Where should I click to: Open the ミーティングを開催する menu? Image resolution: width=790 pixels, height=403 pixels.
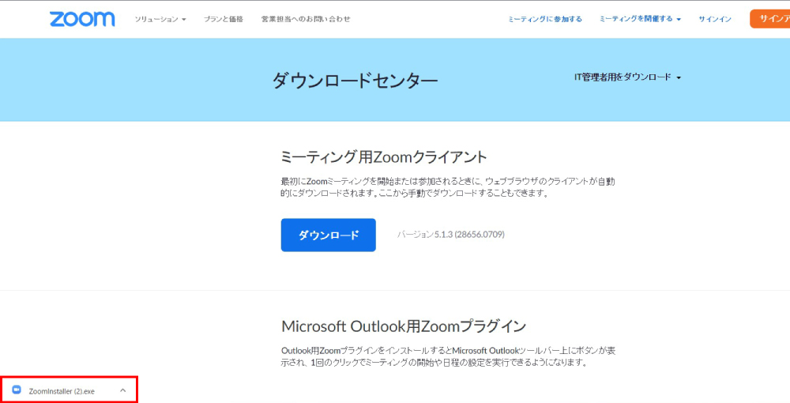pyautogui.click(x=636, y=19)
